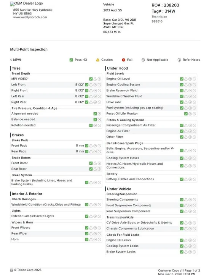Viewport: 209px width, 275px height.
Task: Toggle the pass checkbox for MPI VIDEO
Action: pos(91,79)
